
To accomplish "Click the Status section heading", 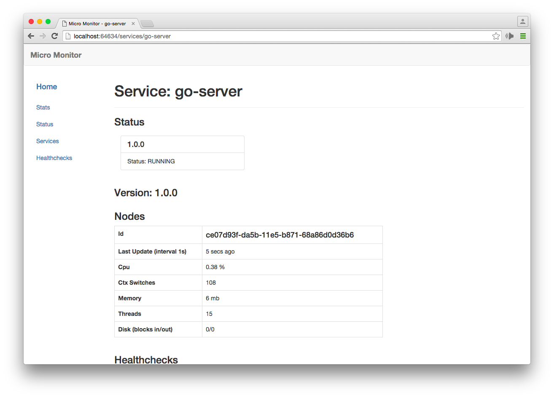I will [129, 122].
